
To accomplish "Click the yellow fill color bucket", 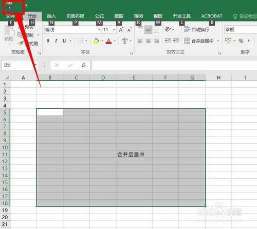I will coord(96,41).
